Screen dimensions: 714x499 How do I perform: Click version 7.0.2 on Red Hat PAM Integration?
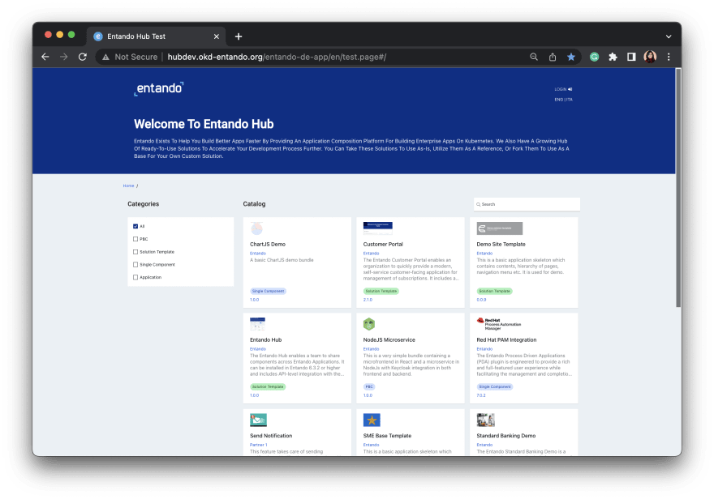point(481,395)
